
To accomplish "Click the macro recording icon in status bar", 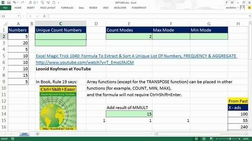I will (13, 139).
